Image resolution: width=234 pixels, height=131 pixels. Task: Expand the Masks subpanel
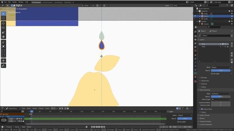pyautogui.click(x=200, y=78)
